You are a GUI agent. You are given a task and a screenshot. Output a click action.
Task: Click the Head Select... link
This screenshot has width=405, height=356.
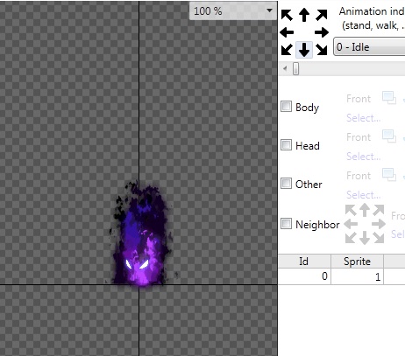click(364, 157)
